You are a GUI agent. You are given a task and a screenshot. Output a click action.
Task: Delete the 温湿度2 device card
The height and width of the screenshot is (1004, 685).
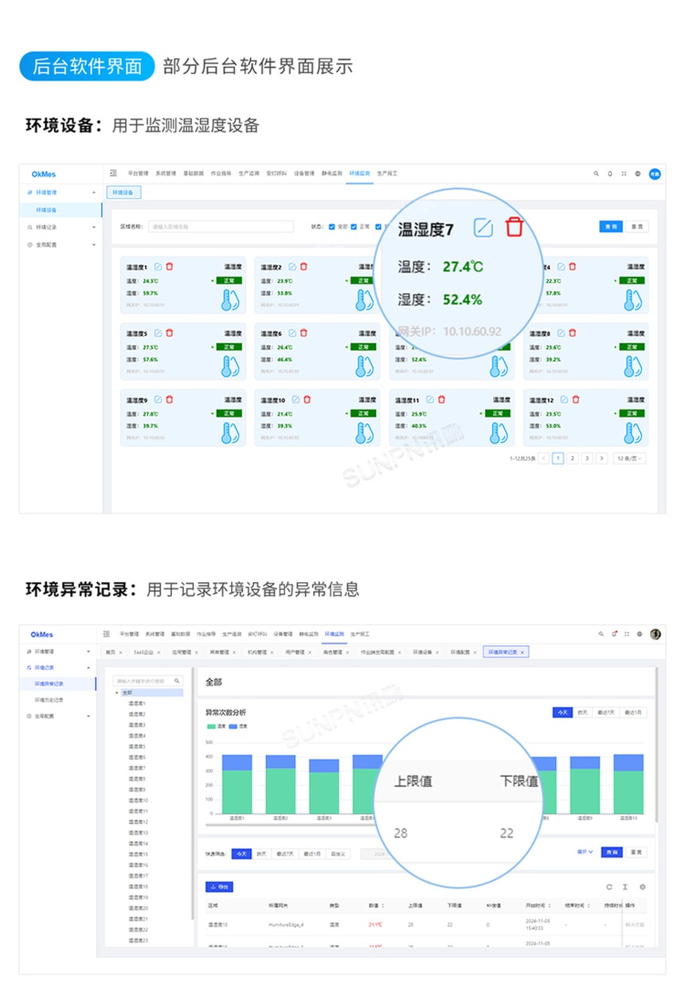pos(303,267)
